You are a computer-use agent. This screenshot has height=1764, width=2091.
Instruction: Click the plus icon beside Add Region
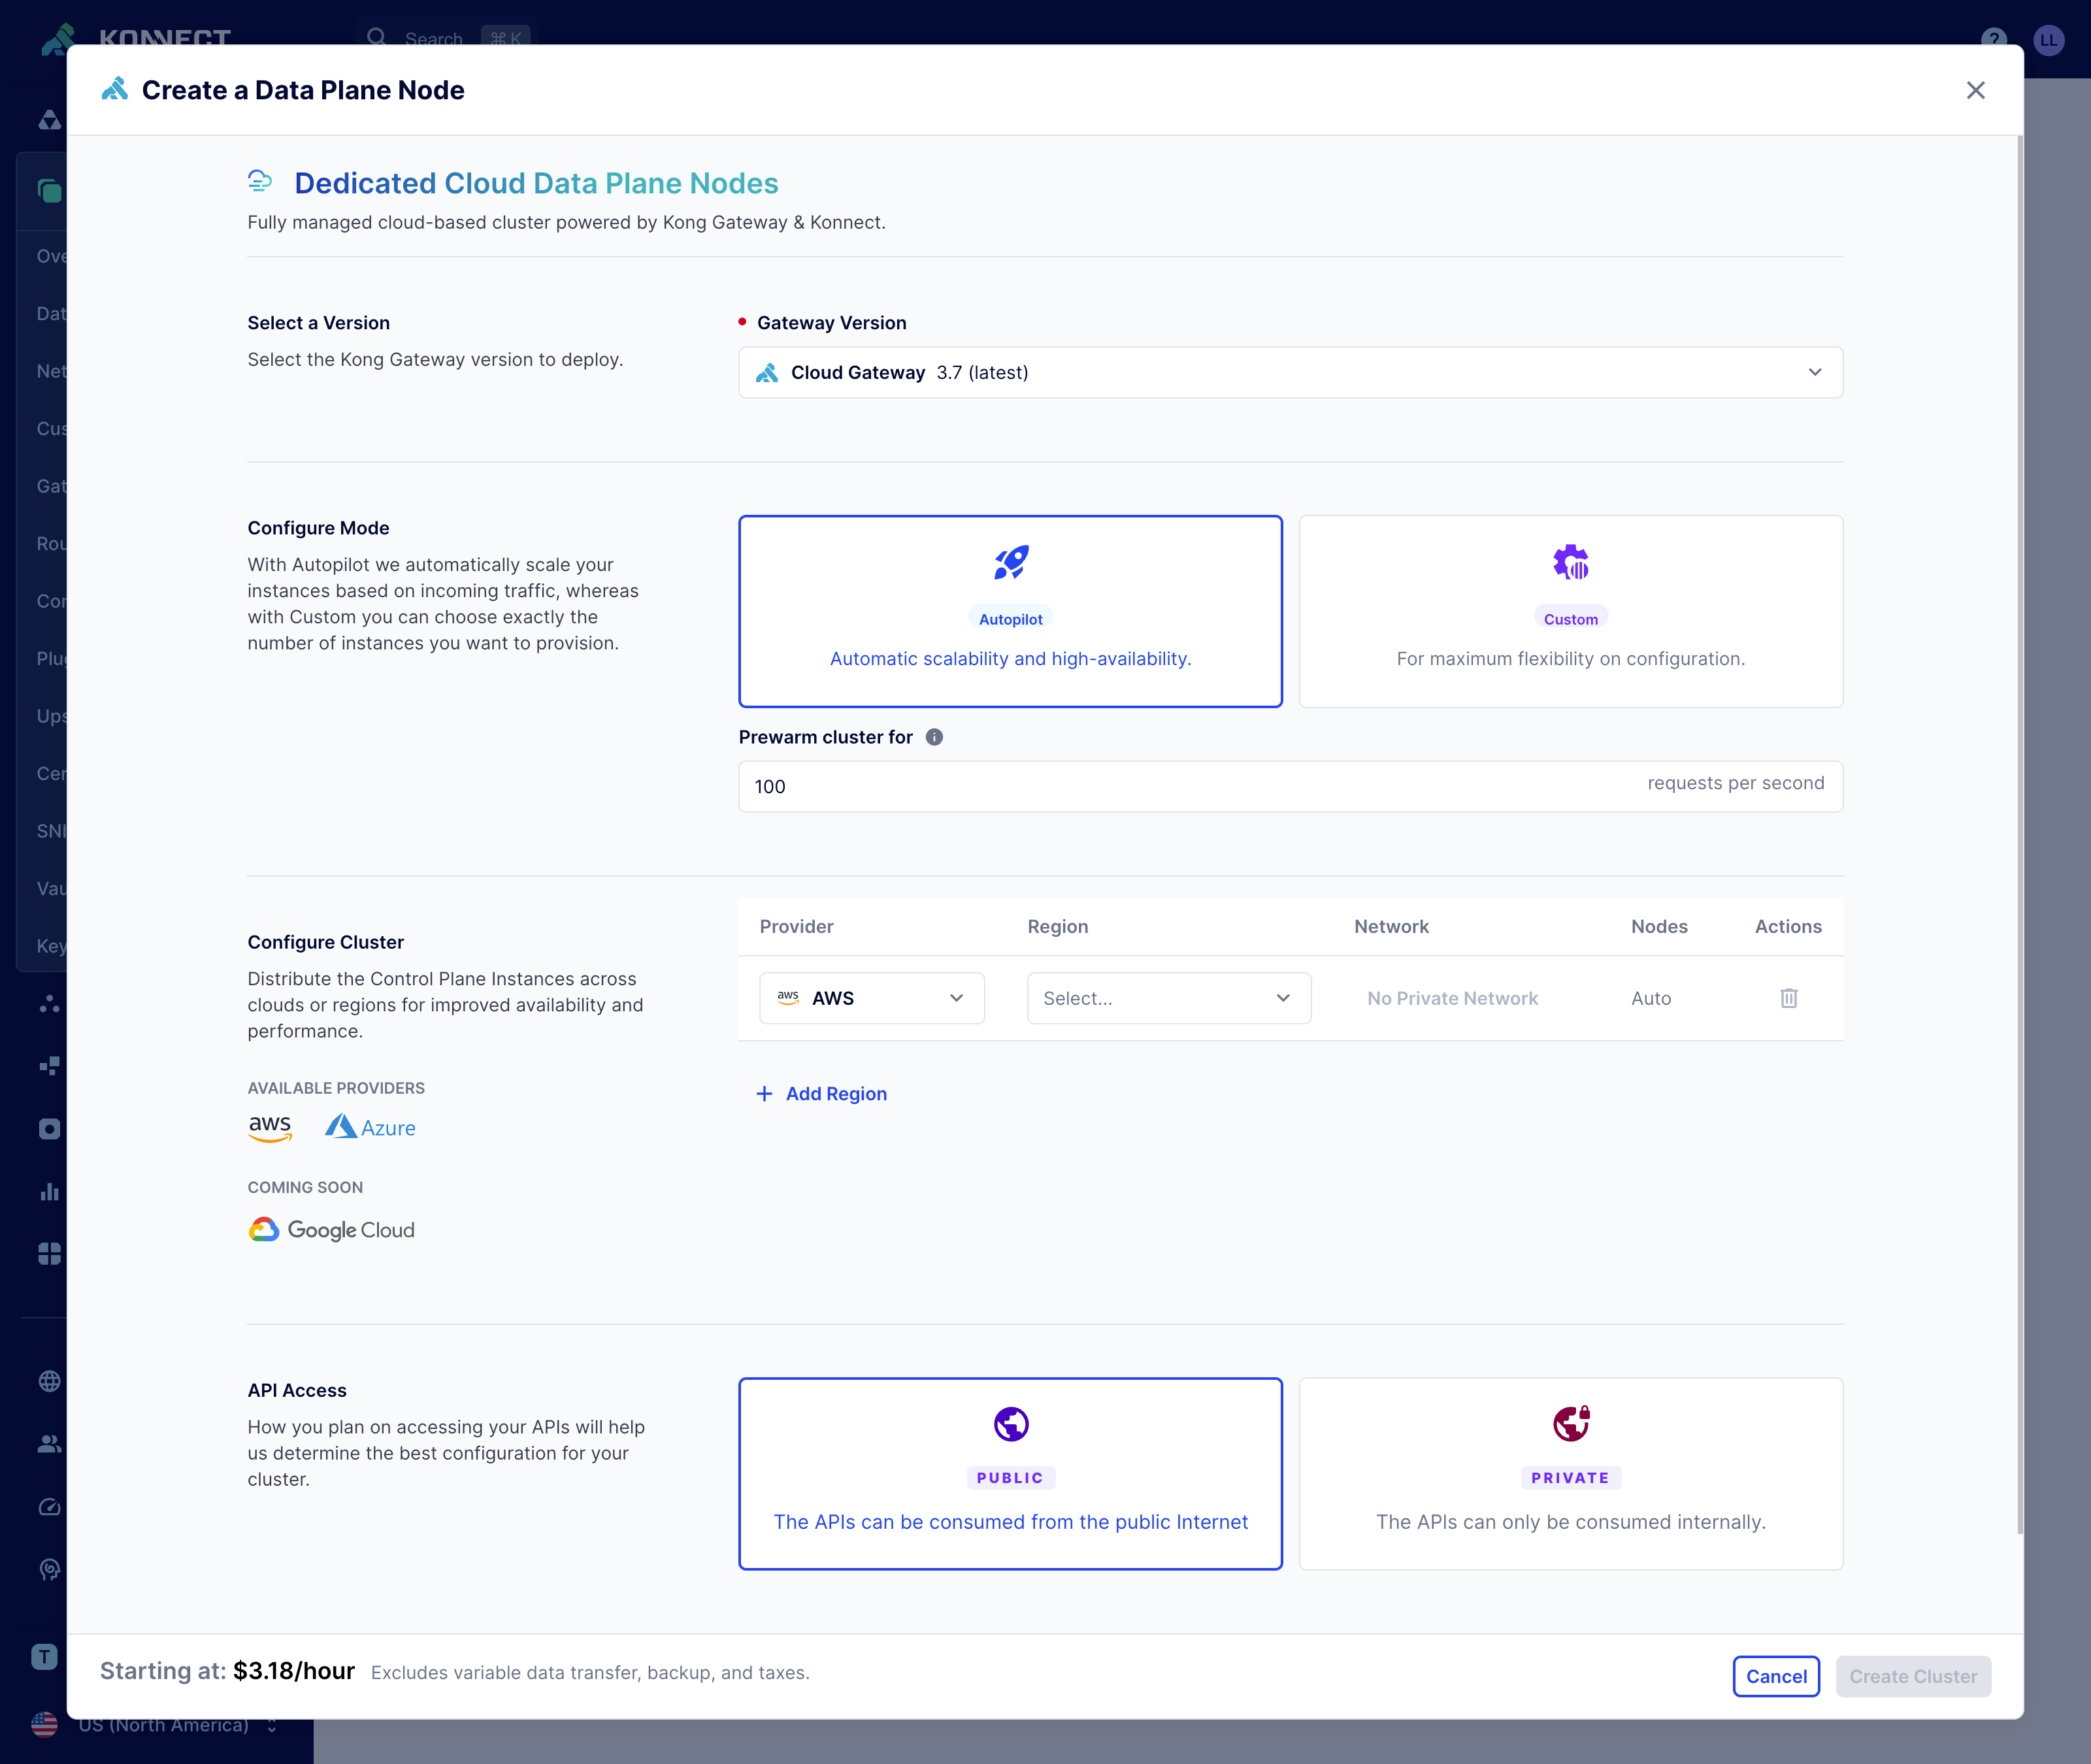coord(764,1094)
